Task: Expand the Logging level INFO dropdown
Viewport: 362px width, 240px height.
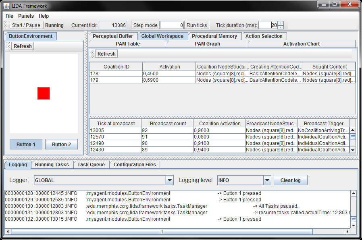Action: [267, 180]
